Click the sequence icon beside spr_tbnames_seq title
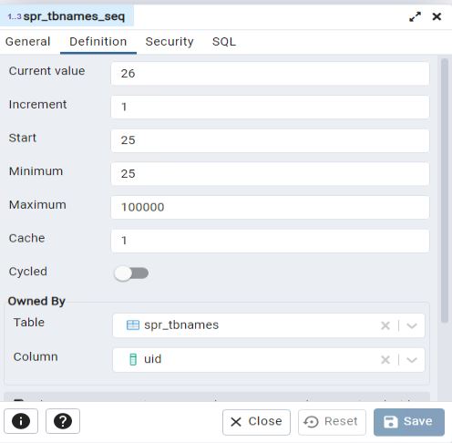Screen dimensions: 452x443 15,16
